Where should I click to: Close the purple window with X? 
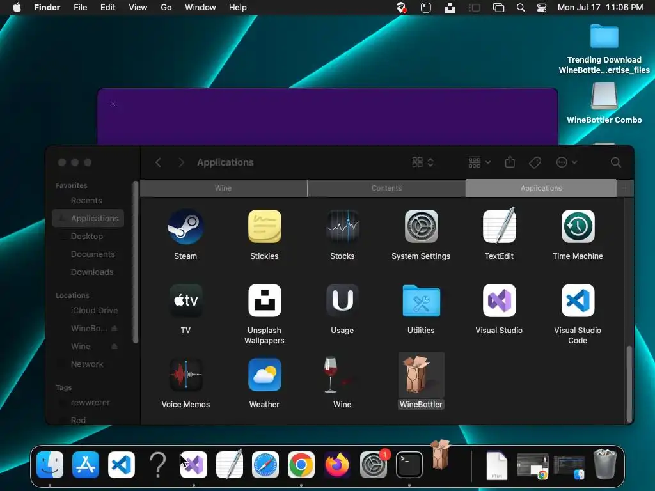point(113,104)
